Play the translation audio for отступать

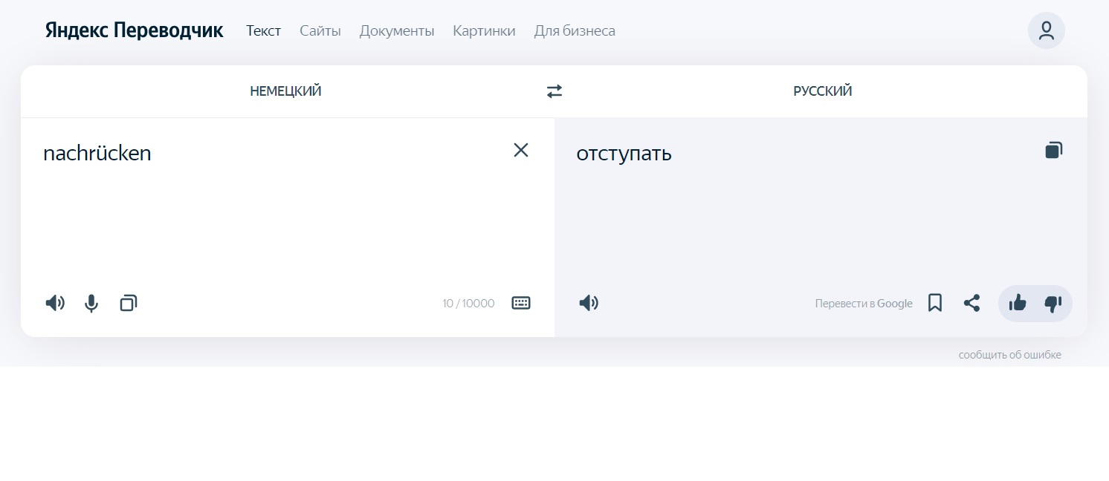click(x=589, y=303)
